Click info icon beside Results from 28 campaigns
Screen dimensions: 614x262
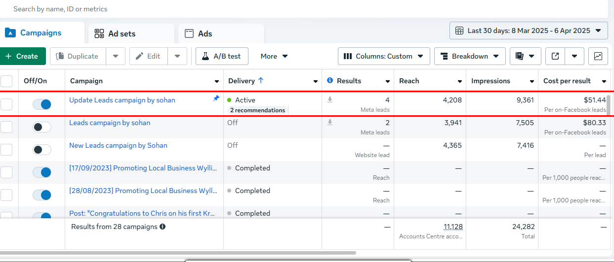coord(163,227)
